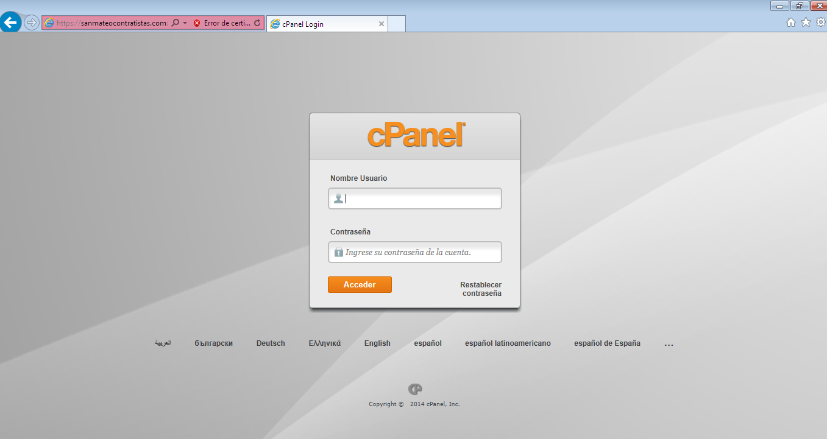The width and height of the screenshot is (827, 439).
Task: Click the user silhouette icon in username field
Action: 339,198
